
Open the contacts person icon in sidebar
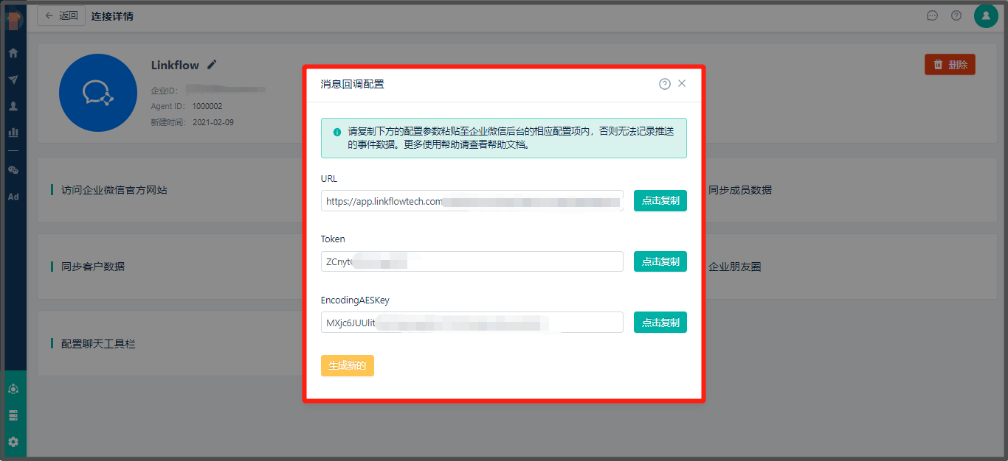(13, 106)
